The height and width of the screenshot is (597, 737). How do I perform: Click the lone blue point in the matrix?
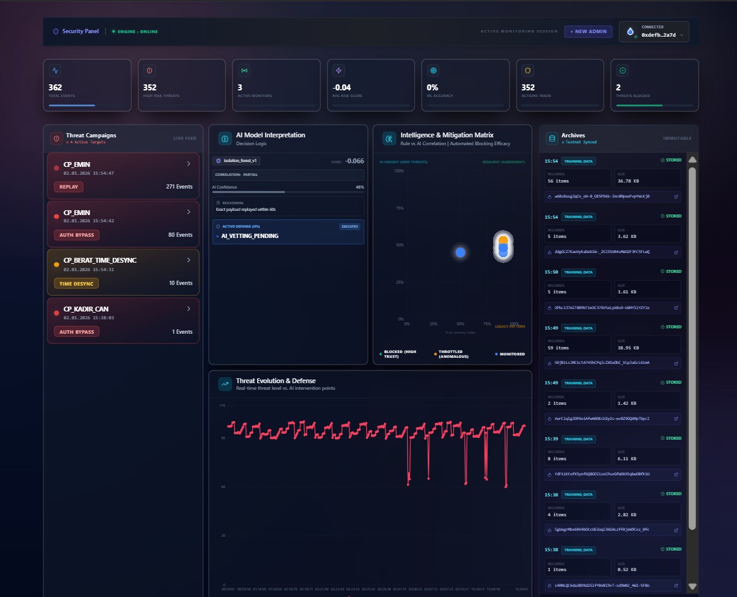click(x=461, y=252)
